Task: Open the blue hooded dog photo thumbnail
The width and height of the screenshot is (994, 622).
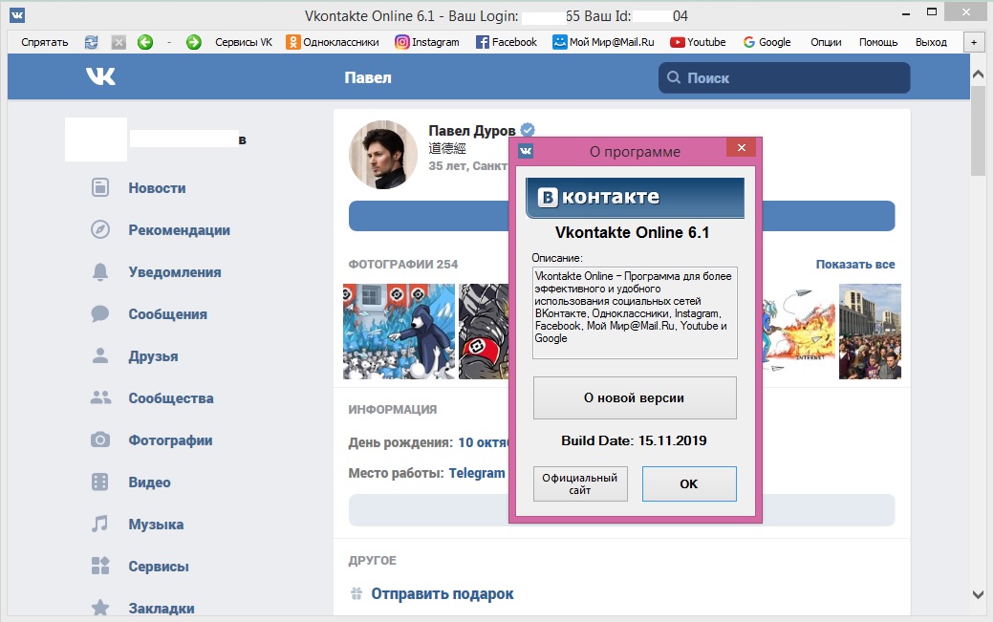Action: 399,332
